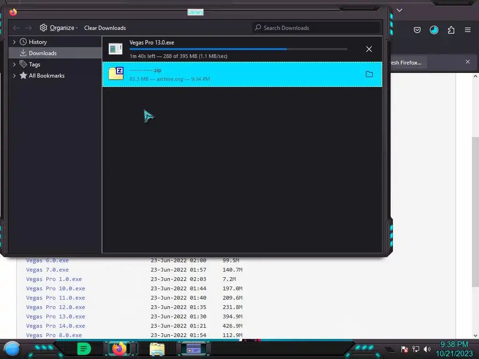Click the Action Center flag tray icon

click(405, 349)
